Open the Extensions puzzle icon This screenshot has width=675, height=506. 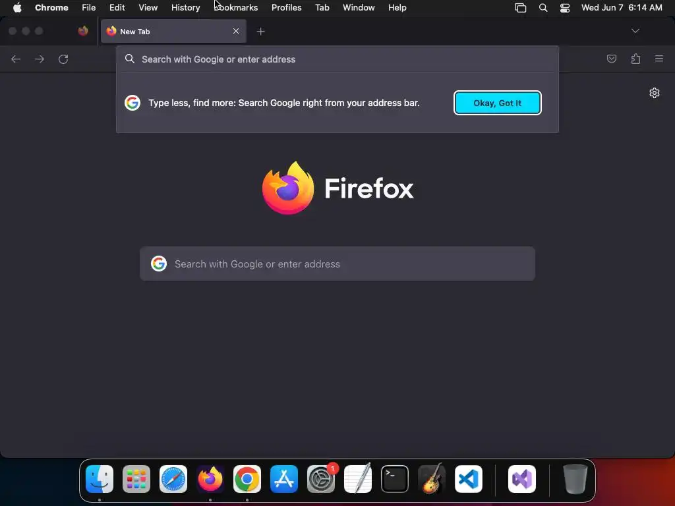click(635, 59)
